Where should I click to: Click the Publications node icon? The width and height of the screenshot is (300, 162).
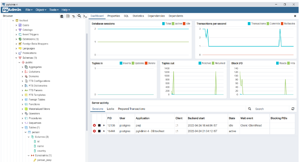coord(20,53)
